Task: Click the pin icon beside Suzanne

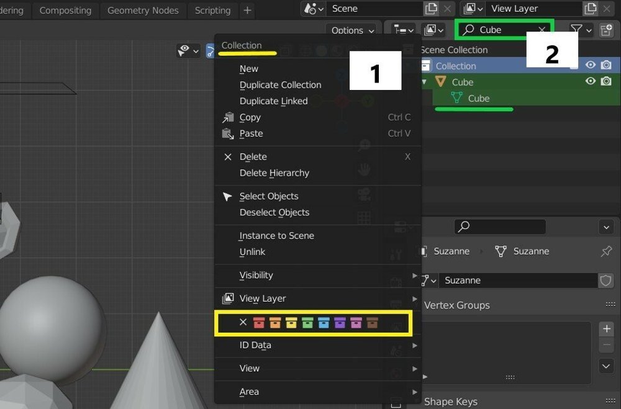Action: (606, 251)
